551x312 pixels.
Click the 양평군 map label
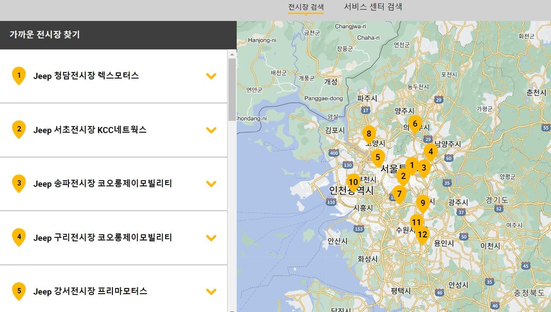coord(508,177)
